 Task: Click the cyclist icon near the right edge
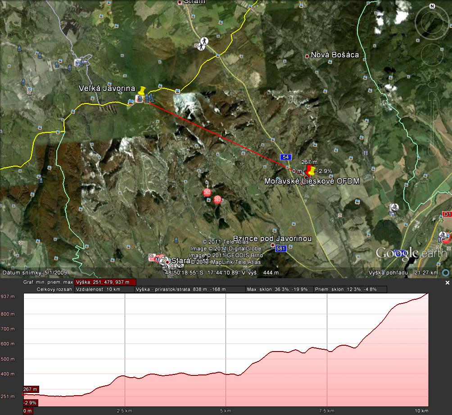click(394, 207)
